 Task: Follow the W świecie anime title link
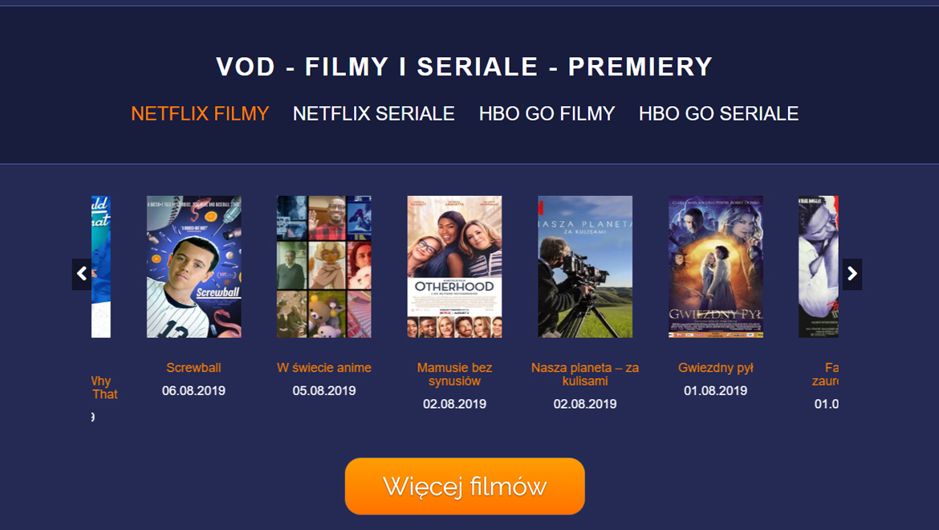pyautogui.click(x=324, y=368)
